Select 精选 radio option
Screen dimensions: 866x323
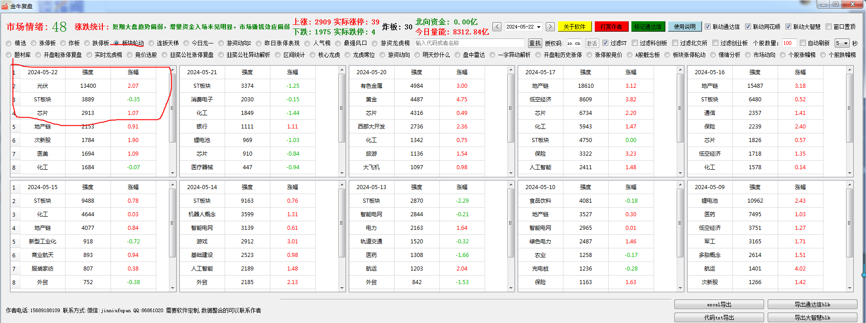9,43
